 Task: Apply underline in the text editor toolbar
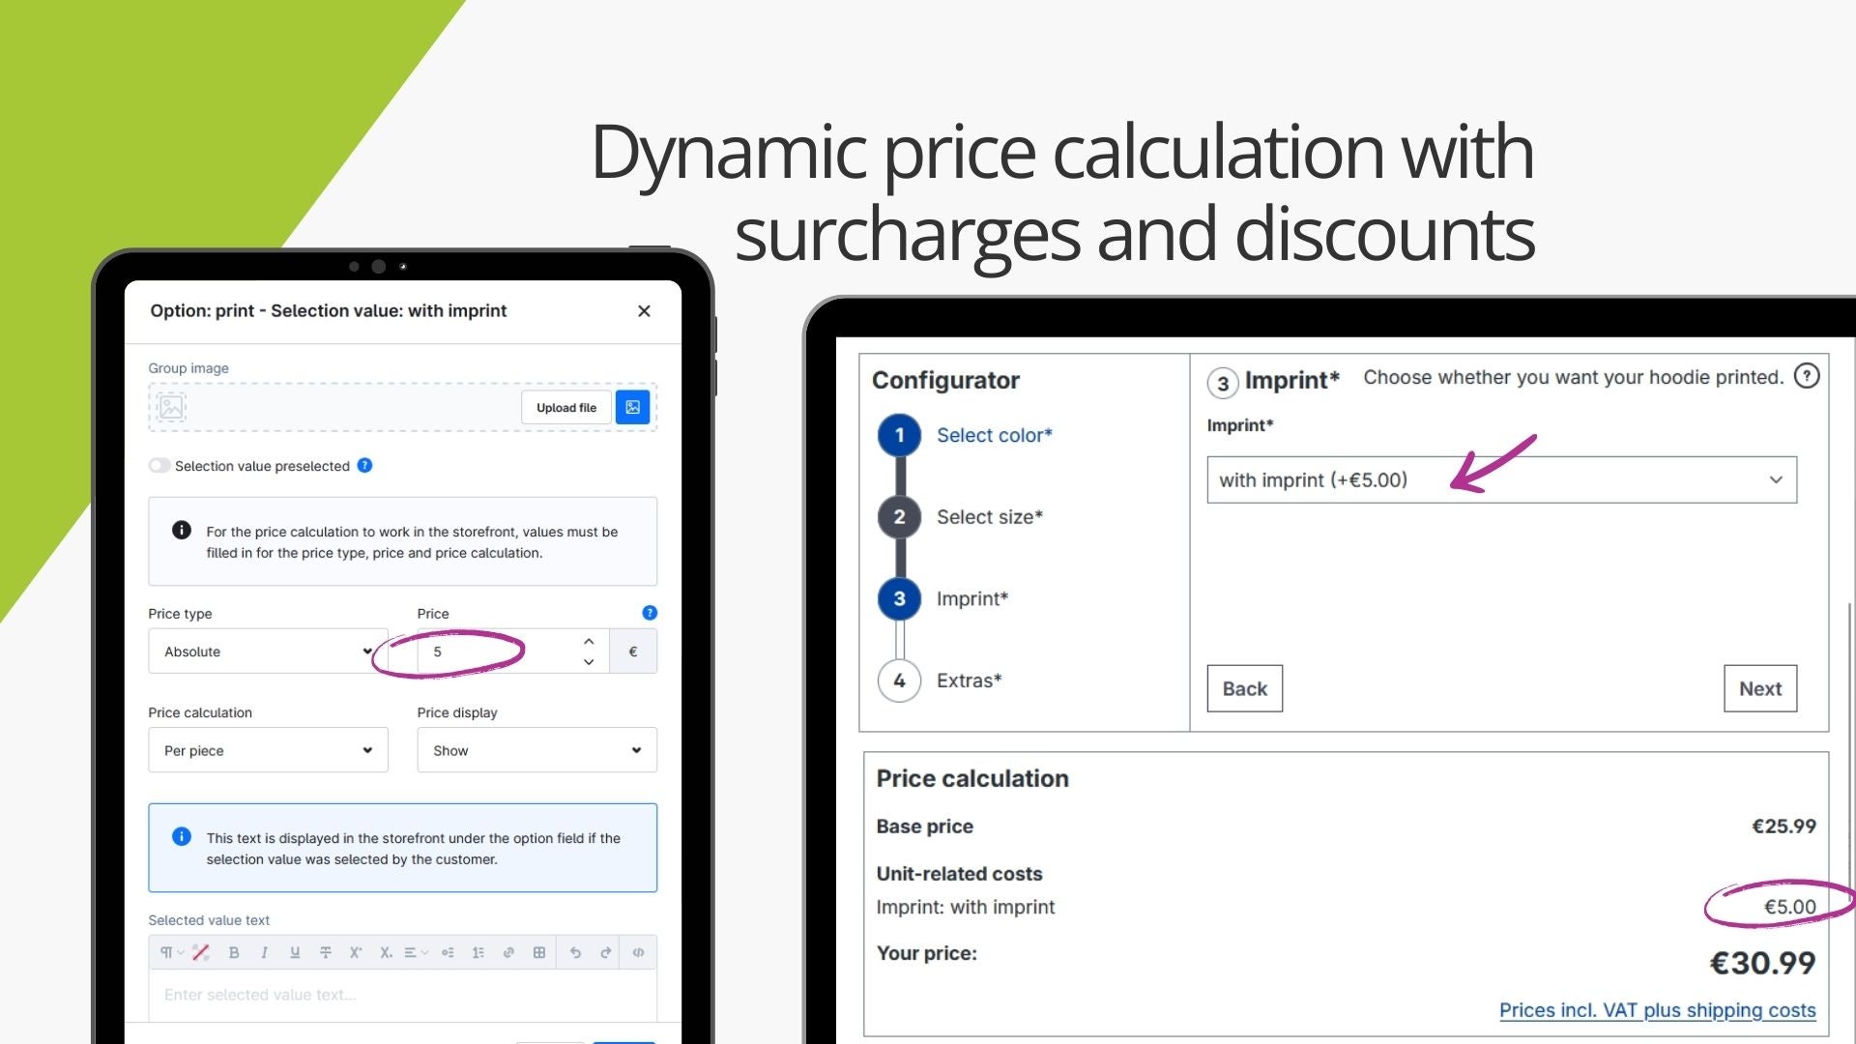[295, 952]
